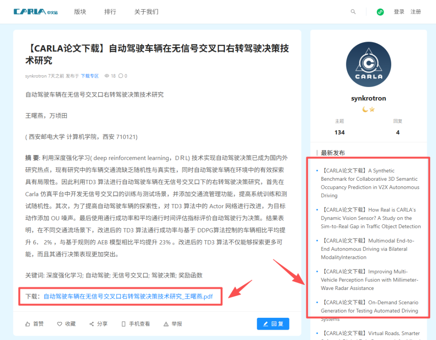
Task: Open On-Demand Scenario Generation post
Action: tap(369, 310)
